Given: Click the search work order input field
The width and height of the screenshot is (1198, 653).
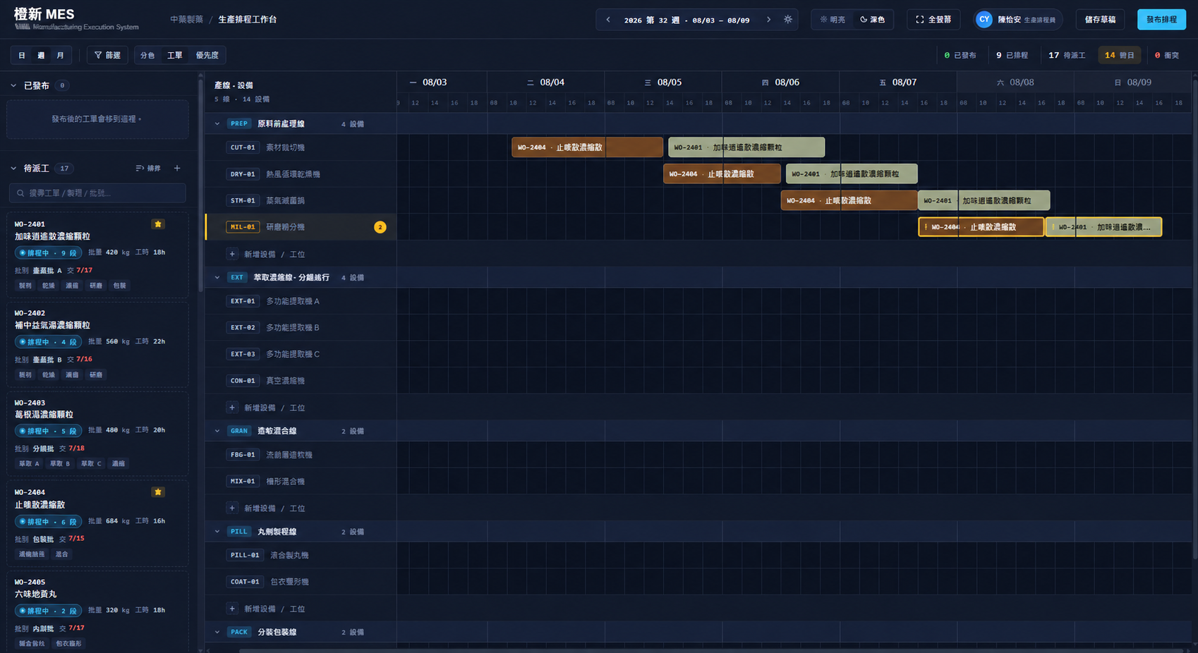Looking at the screenshot, I should (97, 193).
